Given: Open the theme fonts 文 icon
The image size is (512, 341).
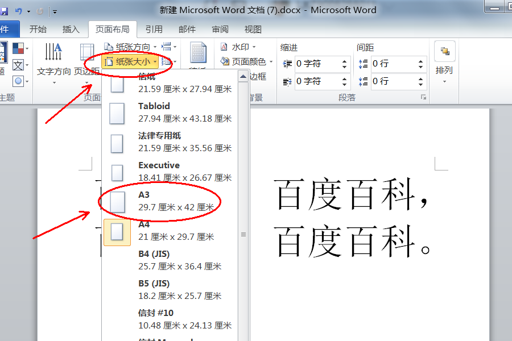Looking at the screenshot, I should [20, 65].
